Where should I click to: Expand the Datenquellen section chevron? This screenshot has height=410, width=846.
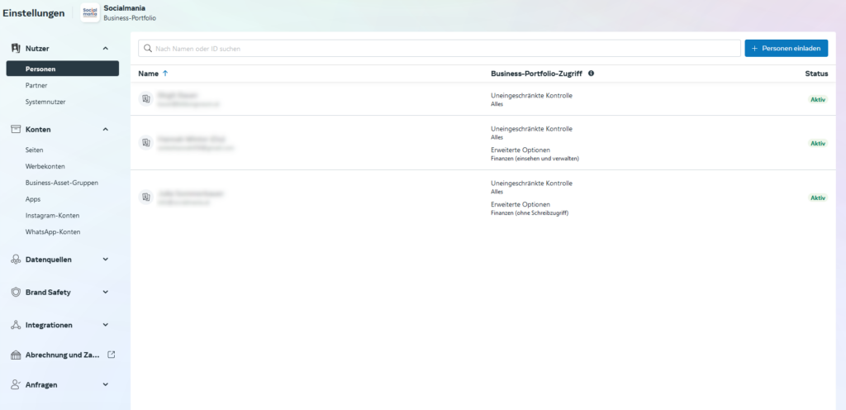click(105, 259)
